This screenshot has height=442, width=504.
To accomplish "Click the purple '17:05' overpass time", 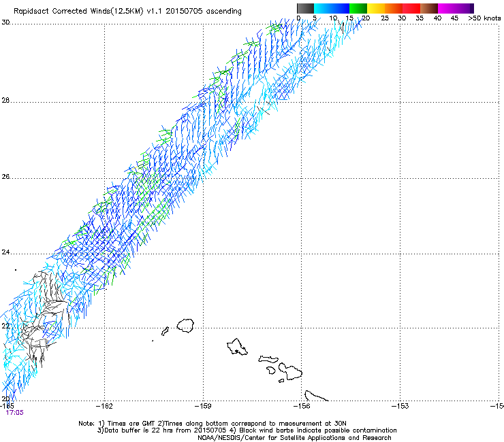I will click(14, 413).
